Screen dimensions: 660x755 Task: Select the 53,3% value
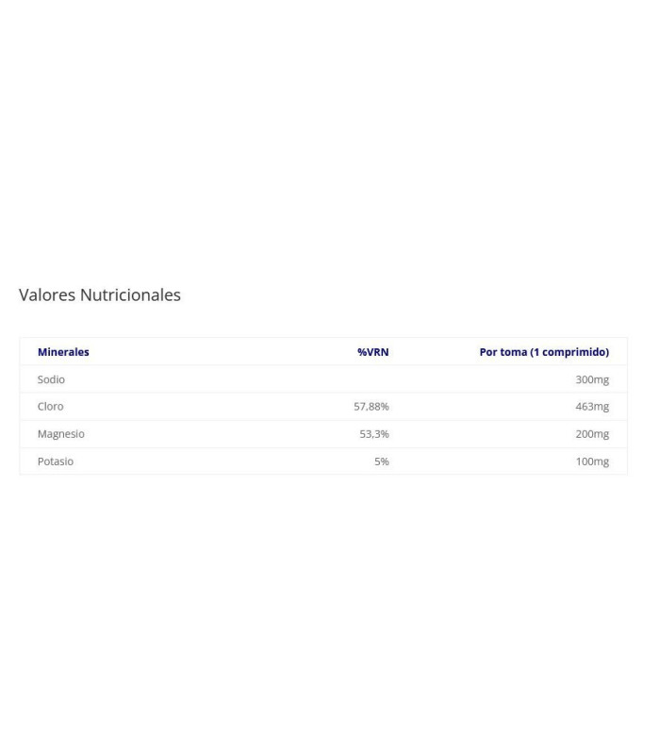[373, 434]
